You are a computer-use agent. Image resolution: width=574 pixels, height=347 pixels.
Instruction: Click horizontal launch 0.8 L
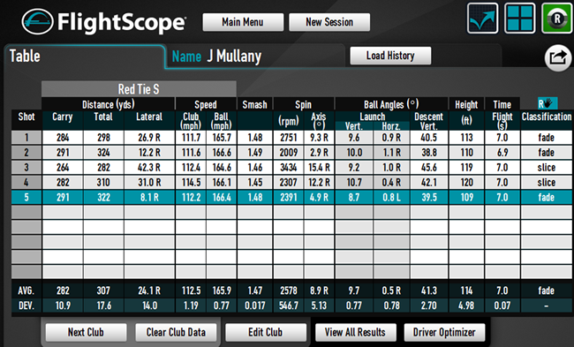click(391, 197)
